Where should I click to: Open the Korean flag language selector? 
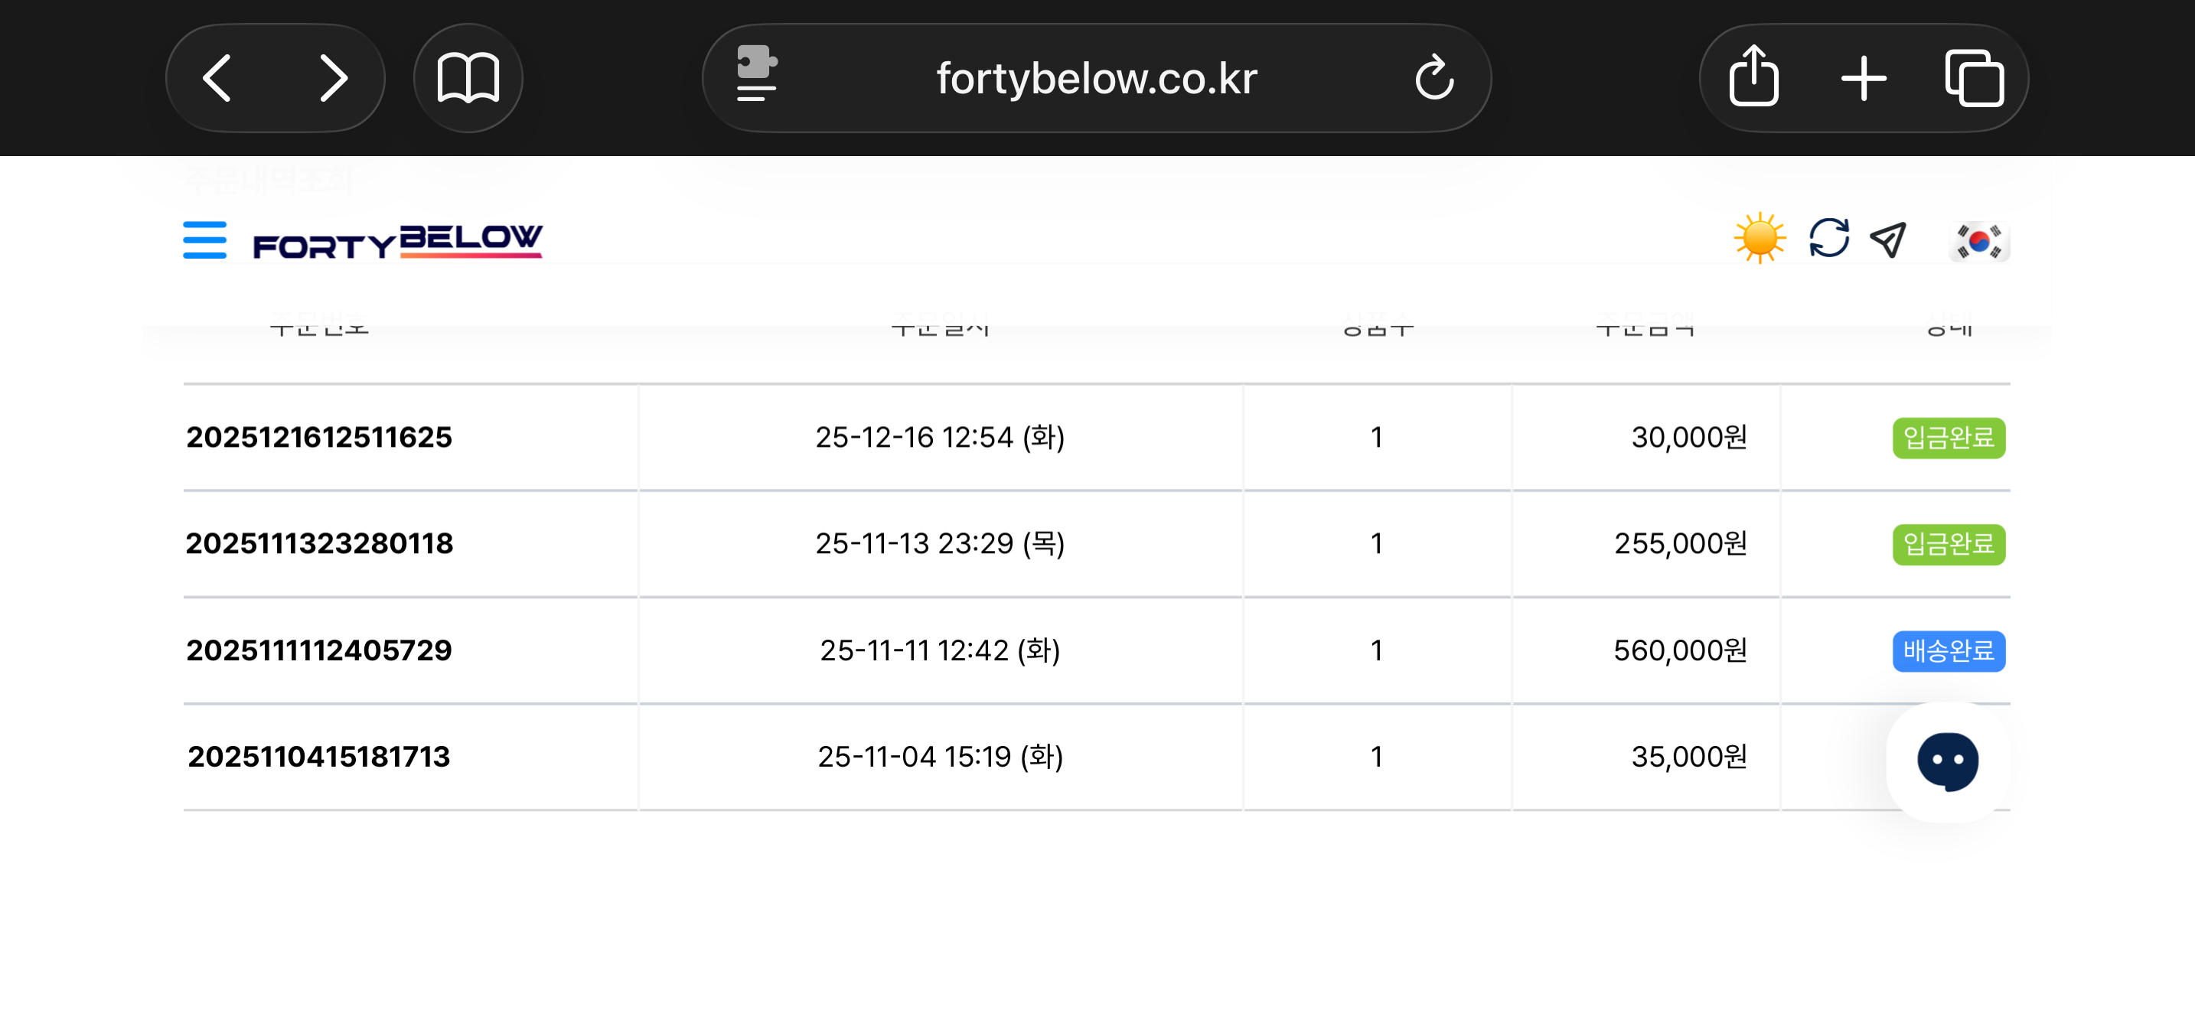coord(1978,242)
